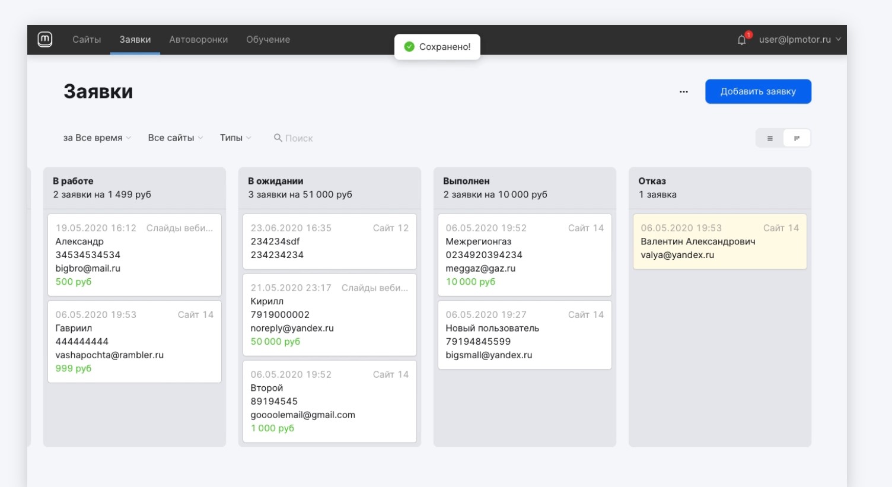Open the Александр request card
Image resolution: width=892 pixels, height=487 pixels.
[x=134, y=255]
